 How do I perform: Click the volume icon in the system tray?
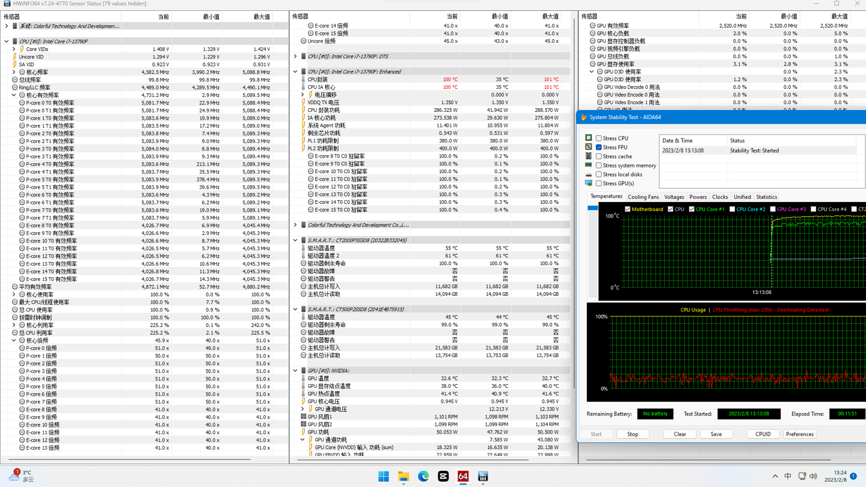click(813, 476)
